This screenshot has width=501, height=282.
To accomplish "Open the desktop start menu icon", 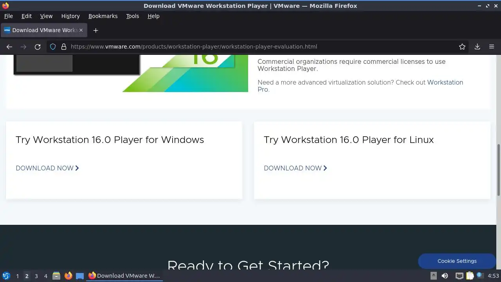I will click(6, 276).
